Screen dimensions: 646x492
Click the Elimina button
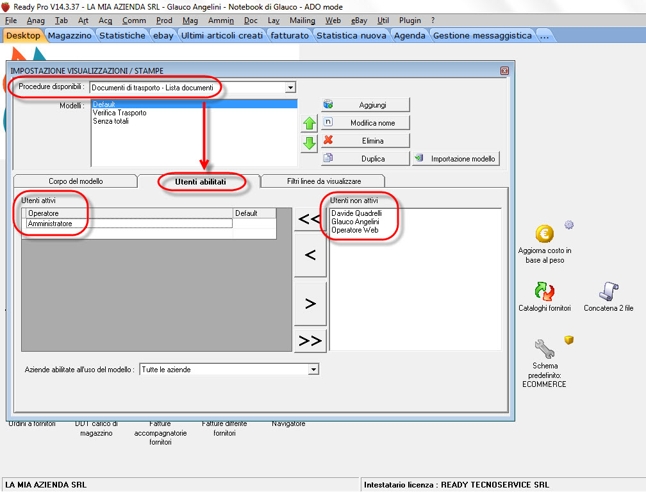click(365, 140)
